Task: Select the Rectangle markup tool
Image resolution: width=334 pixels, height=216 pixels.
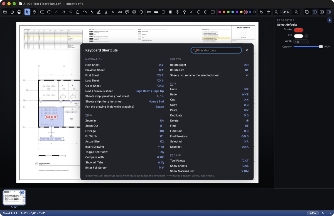Action: coord(42,12)
